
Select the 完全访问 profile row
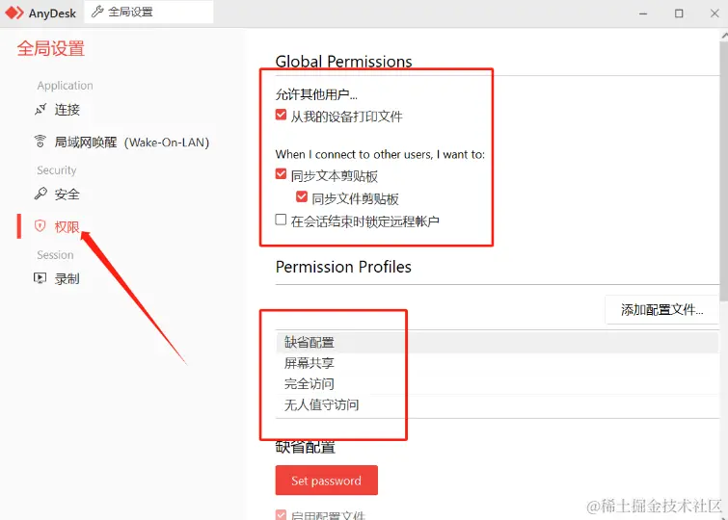click(x=498, y=384)
